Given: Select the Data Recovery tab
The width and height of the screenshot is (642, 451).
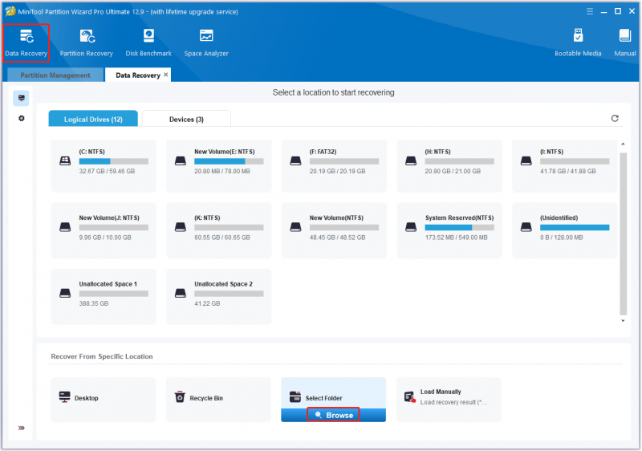Looking at the screenshot, I should coord(137,75).
